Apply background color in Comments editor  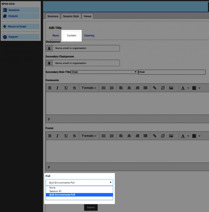[194, 88]
